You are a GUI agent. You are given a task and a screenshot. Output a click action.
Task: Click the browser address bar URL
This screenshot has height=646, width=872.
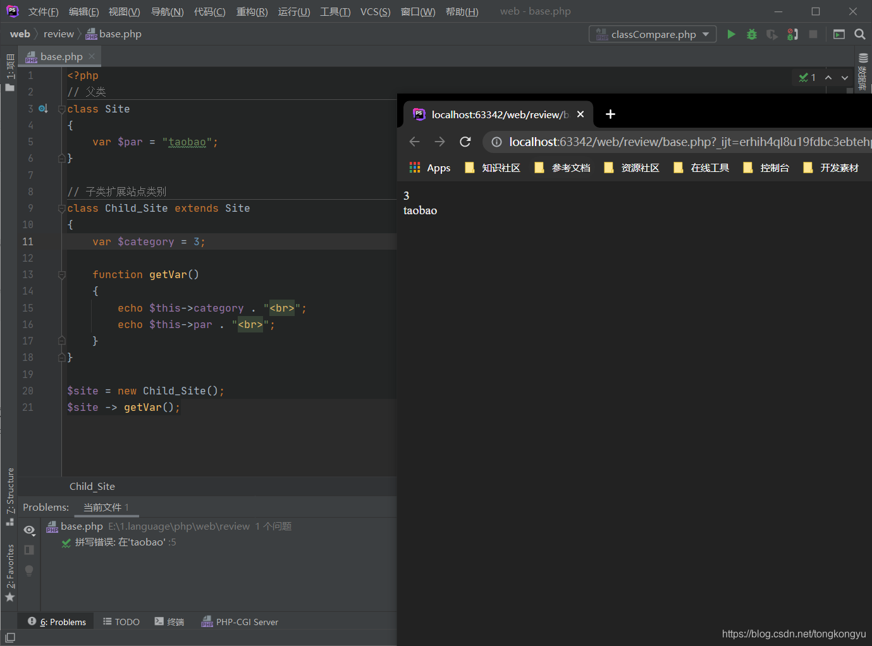(689, 142)
